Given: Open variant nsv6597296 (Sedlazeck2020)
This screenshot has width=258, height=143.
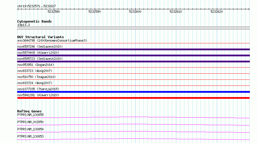Looking at the screenshot, I should click(40, 47).
